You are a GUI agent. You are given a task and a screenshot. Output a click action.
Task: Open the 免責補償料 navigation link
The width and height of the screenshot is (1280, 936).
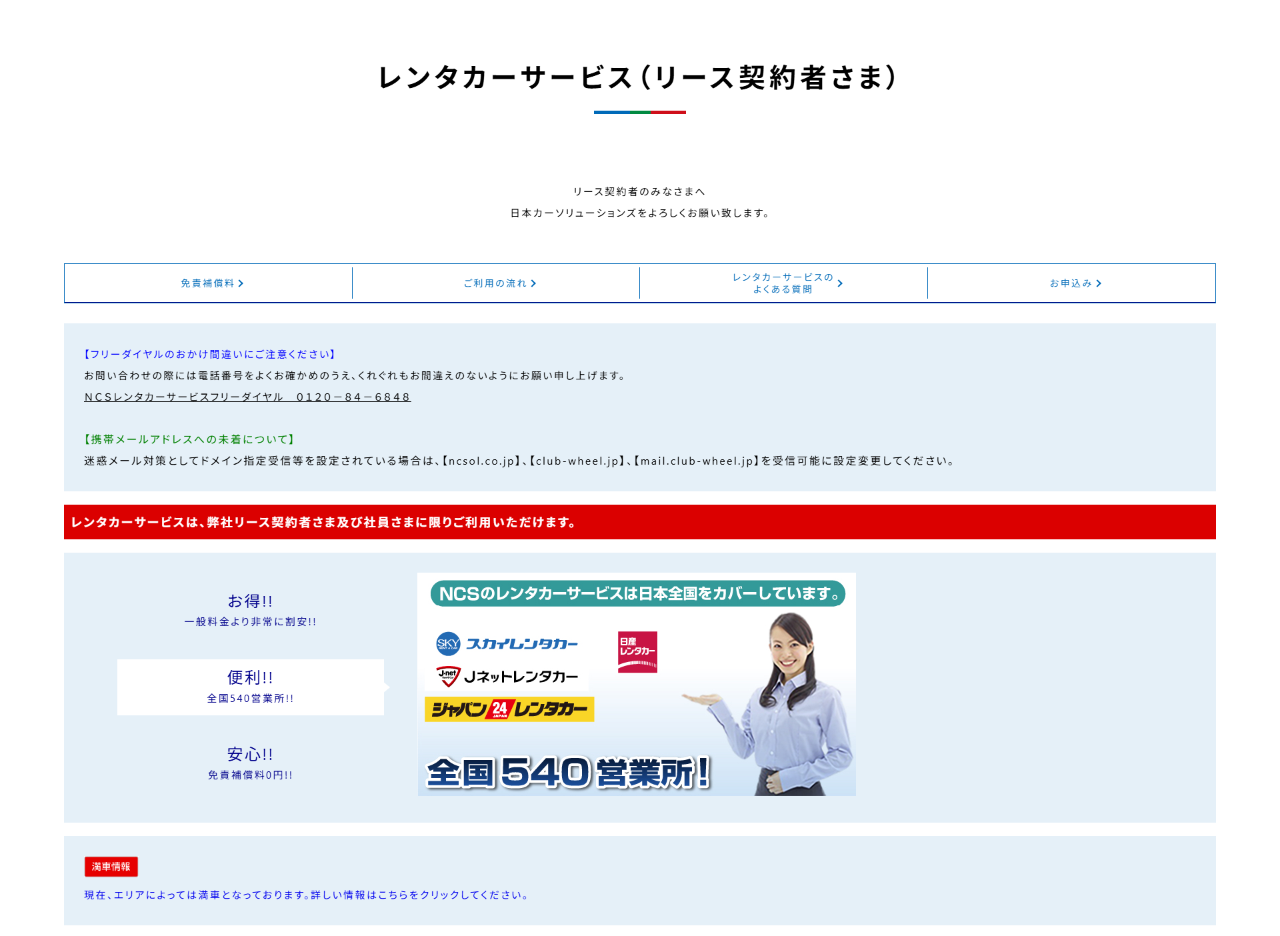point(208,283)
